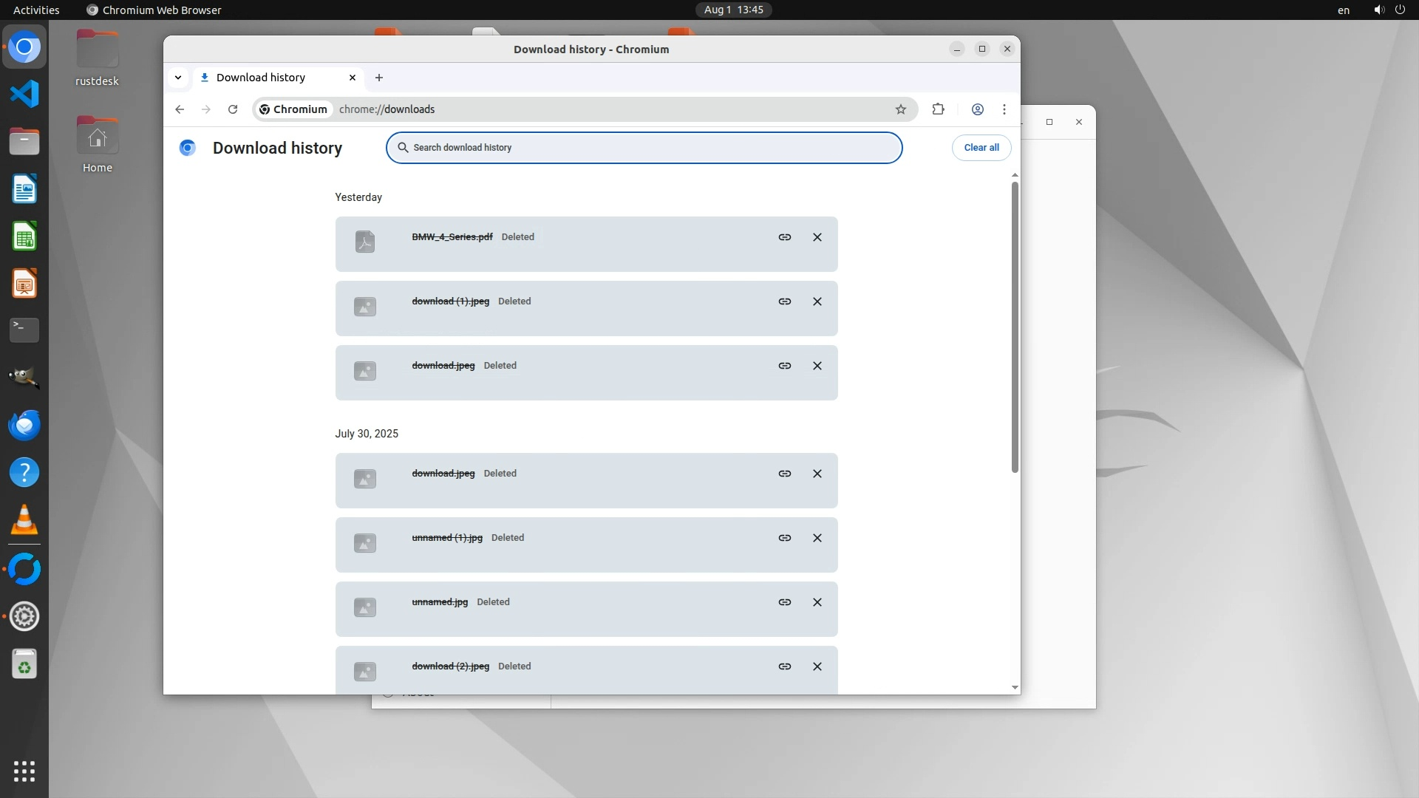1419x798 pixels.
Task: Copy link icon for unnamed.jpg
Action: pos(784,602)
